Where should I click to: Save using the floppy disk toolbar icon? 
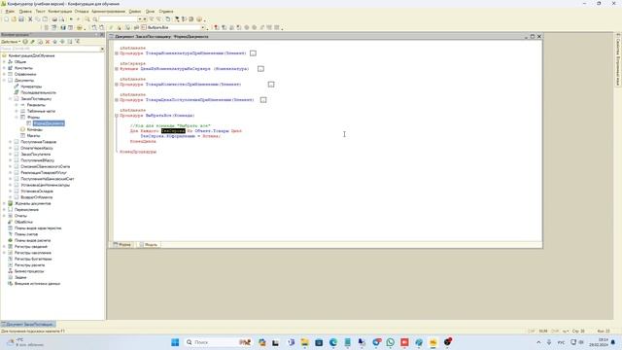(x=21, y=19)
